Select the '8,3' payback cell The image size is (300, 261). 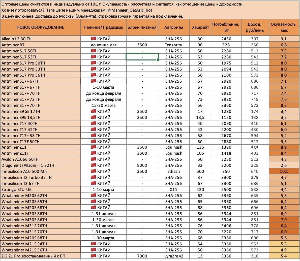click(284, 105)
